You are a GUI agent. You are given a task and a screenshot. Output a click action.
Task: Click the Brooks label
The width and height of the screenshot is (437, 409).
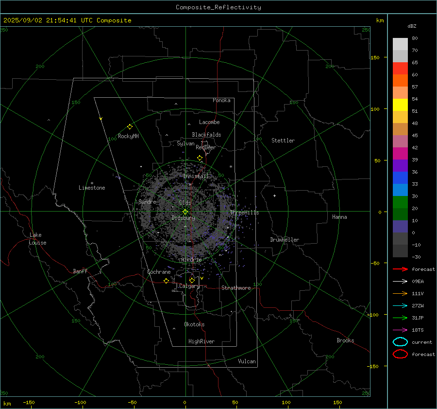point(345,340)
